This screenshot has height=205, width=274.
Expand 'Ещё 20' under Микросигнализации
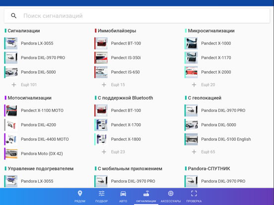pyautogui.click(x=204, y=85)
